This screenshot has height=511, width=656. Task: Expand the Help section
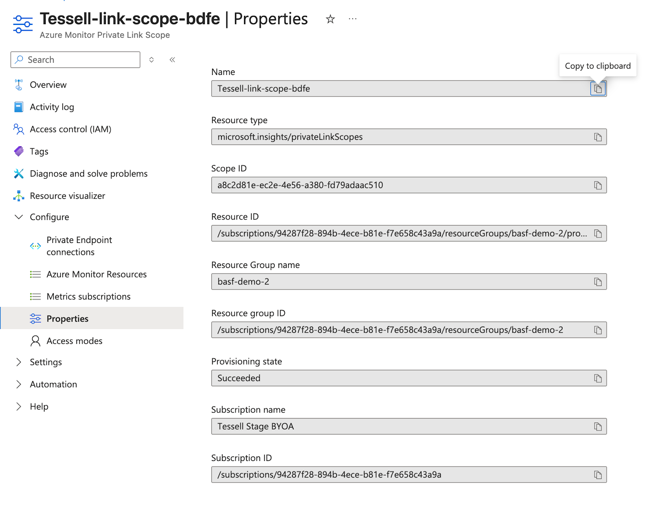tap(19, 406)
